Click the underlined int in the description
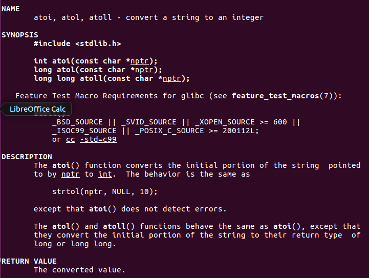369x278 pixels. (105, 174)
